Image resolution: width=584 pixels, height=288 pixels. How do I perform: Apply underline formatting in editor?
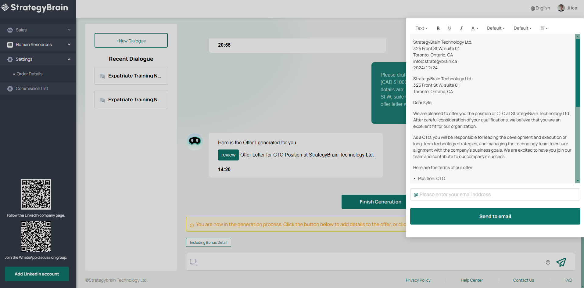coord(450,28)
